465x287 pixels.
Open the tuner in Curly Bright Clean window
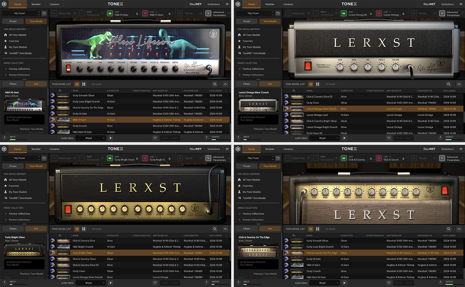[x=155, y=283]
